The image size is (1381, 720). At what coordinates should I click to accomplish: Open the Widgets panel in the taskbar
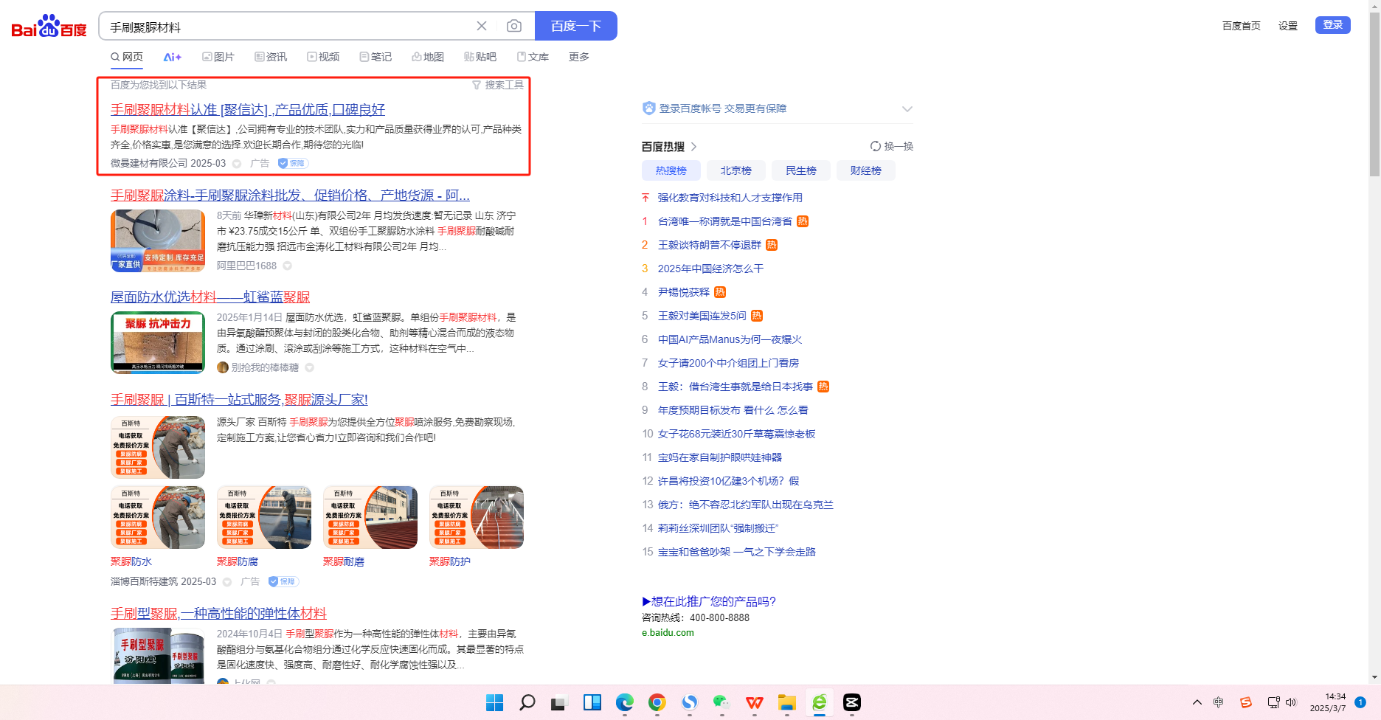point(592,702)
